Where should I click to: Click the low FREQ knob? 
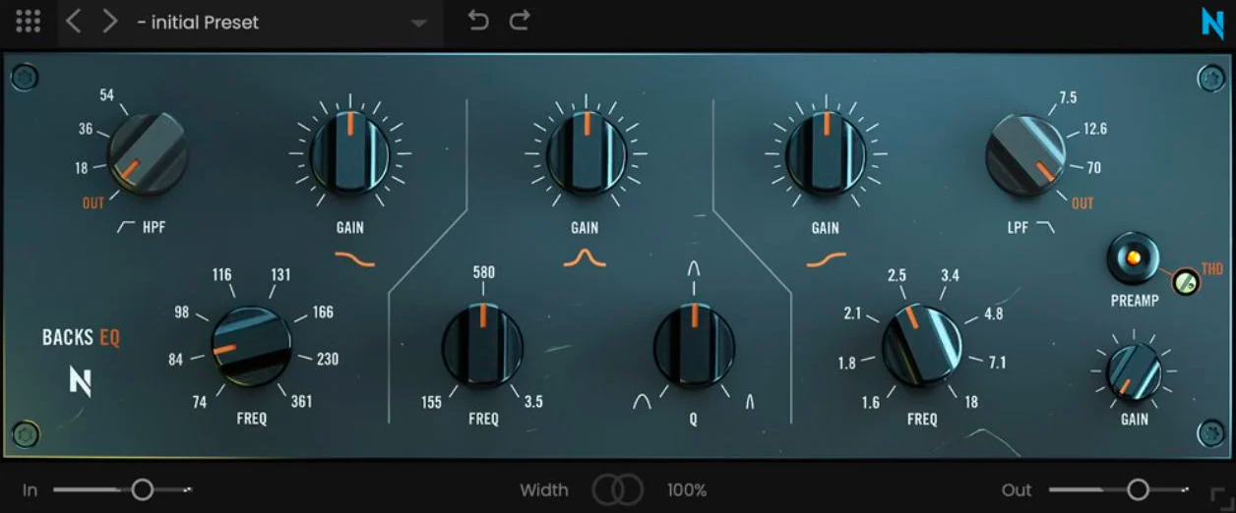pyautogui.click(x=252, y=346)
